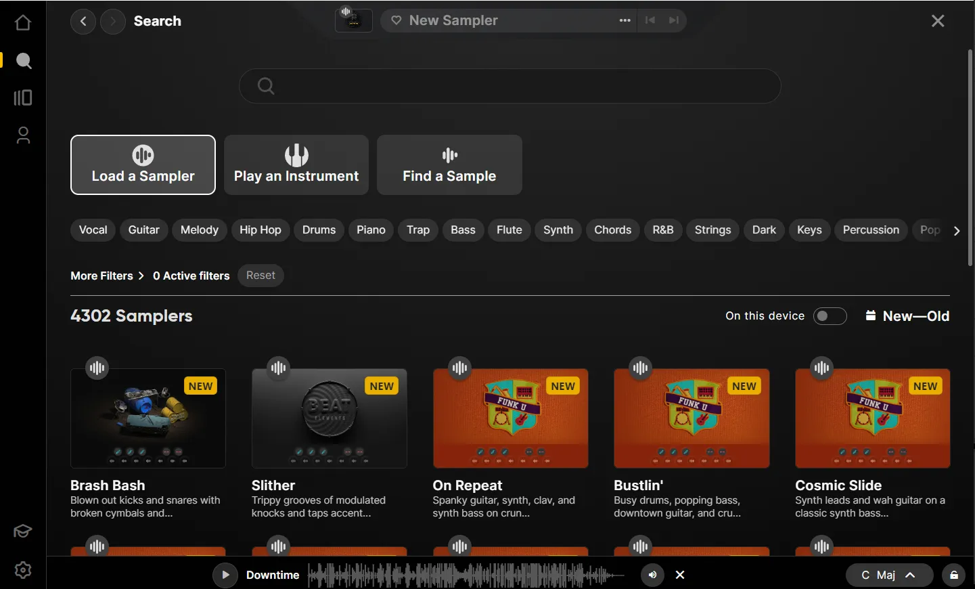Open the Learn graduation cap icon
Screen dimensions: 975x589
(x=23, y=531)
